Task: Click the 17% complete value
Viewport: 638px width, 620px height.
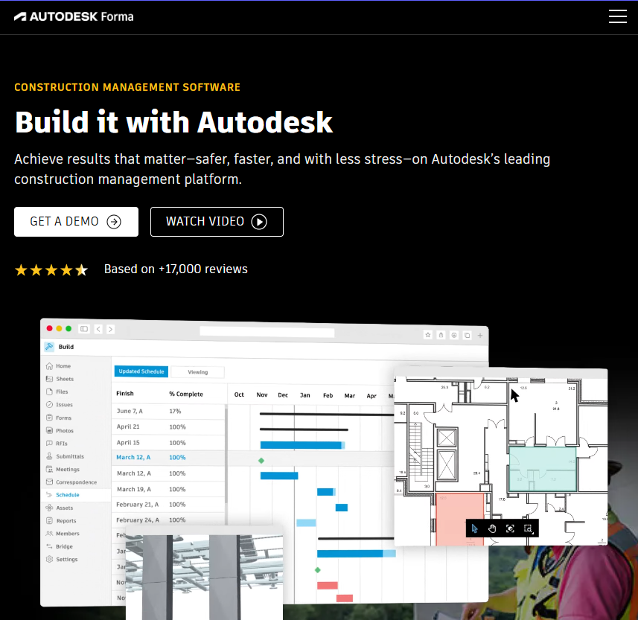Action: click(x=175, y=412)
